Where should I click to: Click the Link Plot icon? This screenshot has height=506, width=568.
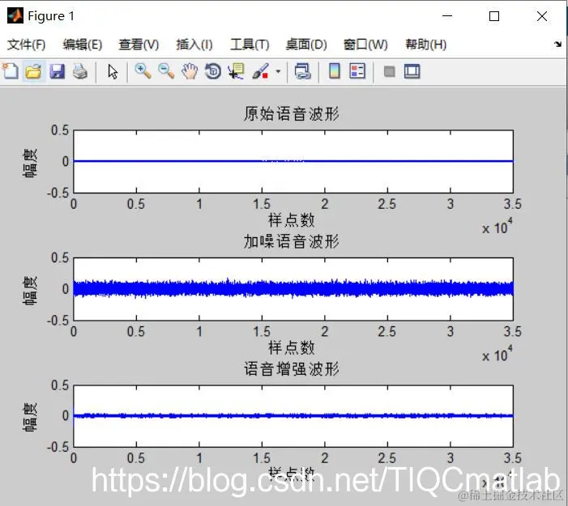point(303,71)
